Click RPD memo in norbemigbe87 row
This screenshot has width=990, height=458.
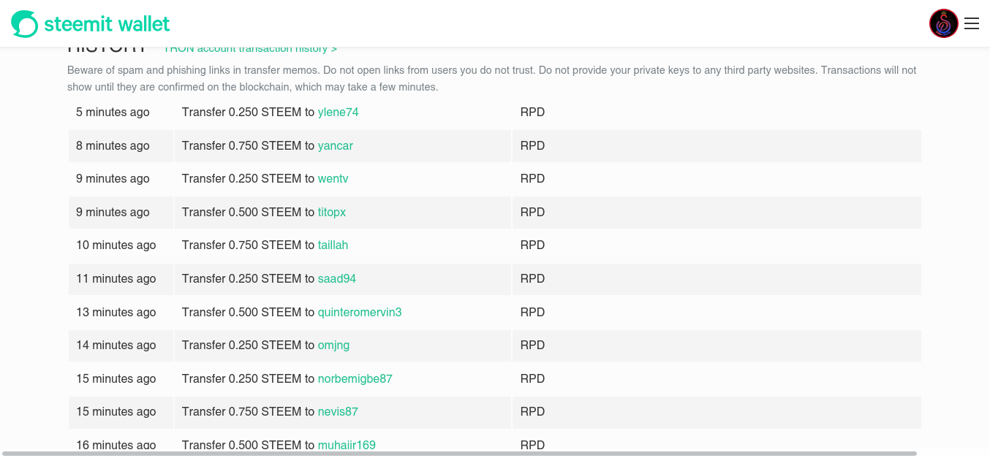pyautogui.click(x=532, y=379)
